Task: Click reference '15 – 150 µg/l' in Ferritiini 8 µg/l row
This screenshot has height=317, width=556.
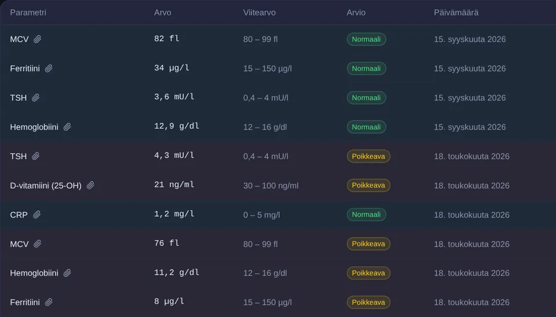Action: point(268,303)
